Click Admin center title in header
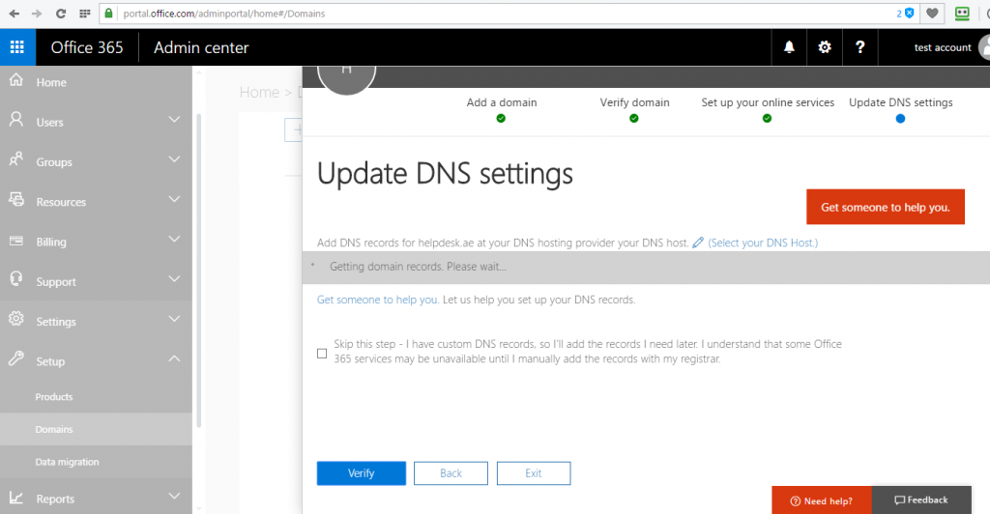 201,47
